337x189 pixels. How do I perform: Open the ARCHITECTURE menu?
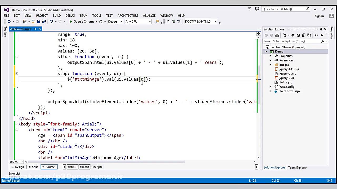point(128,15)
